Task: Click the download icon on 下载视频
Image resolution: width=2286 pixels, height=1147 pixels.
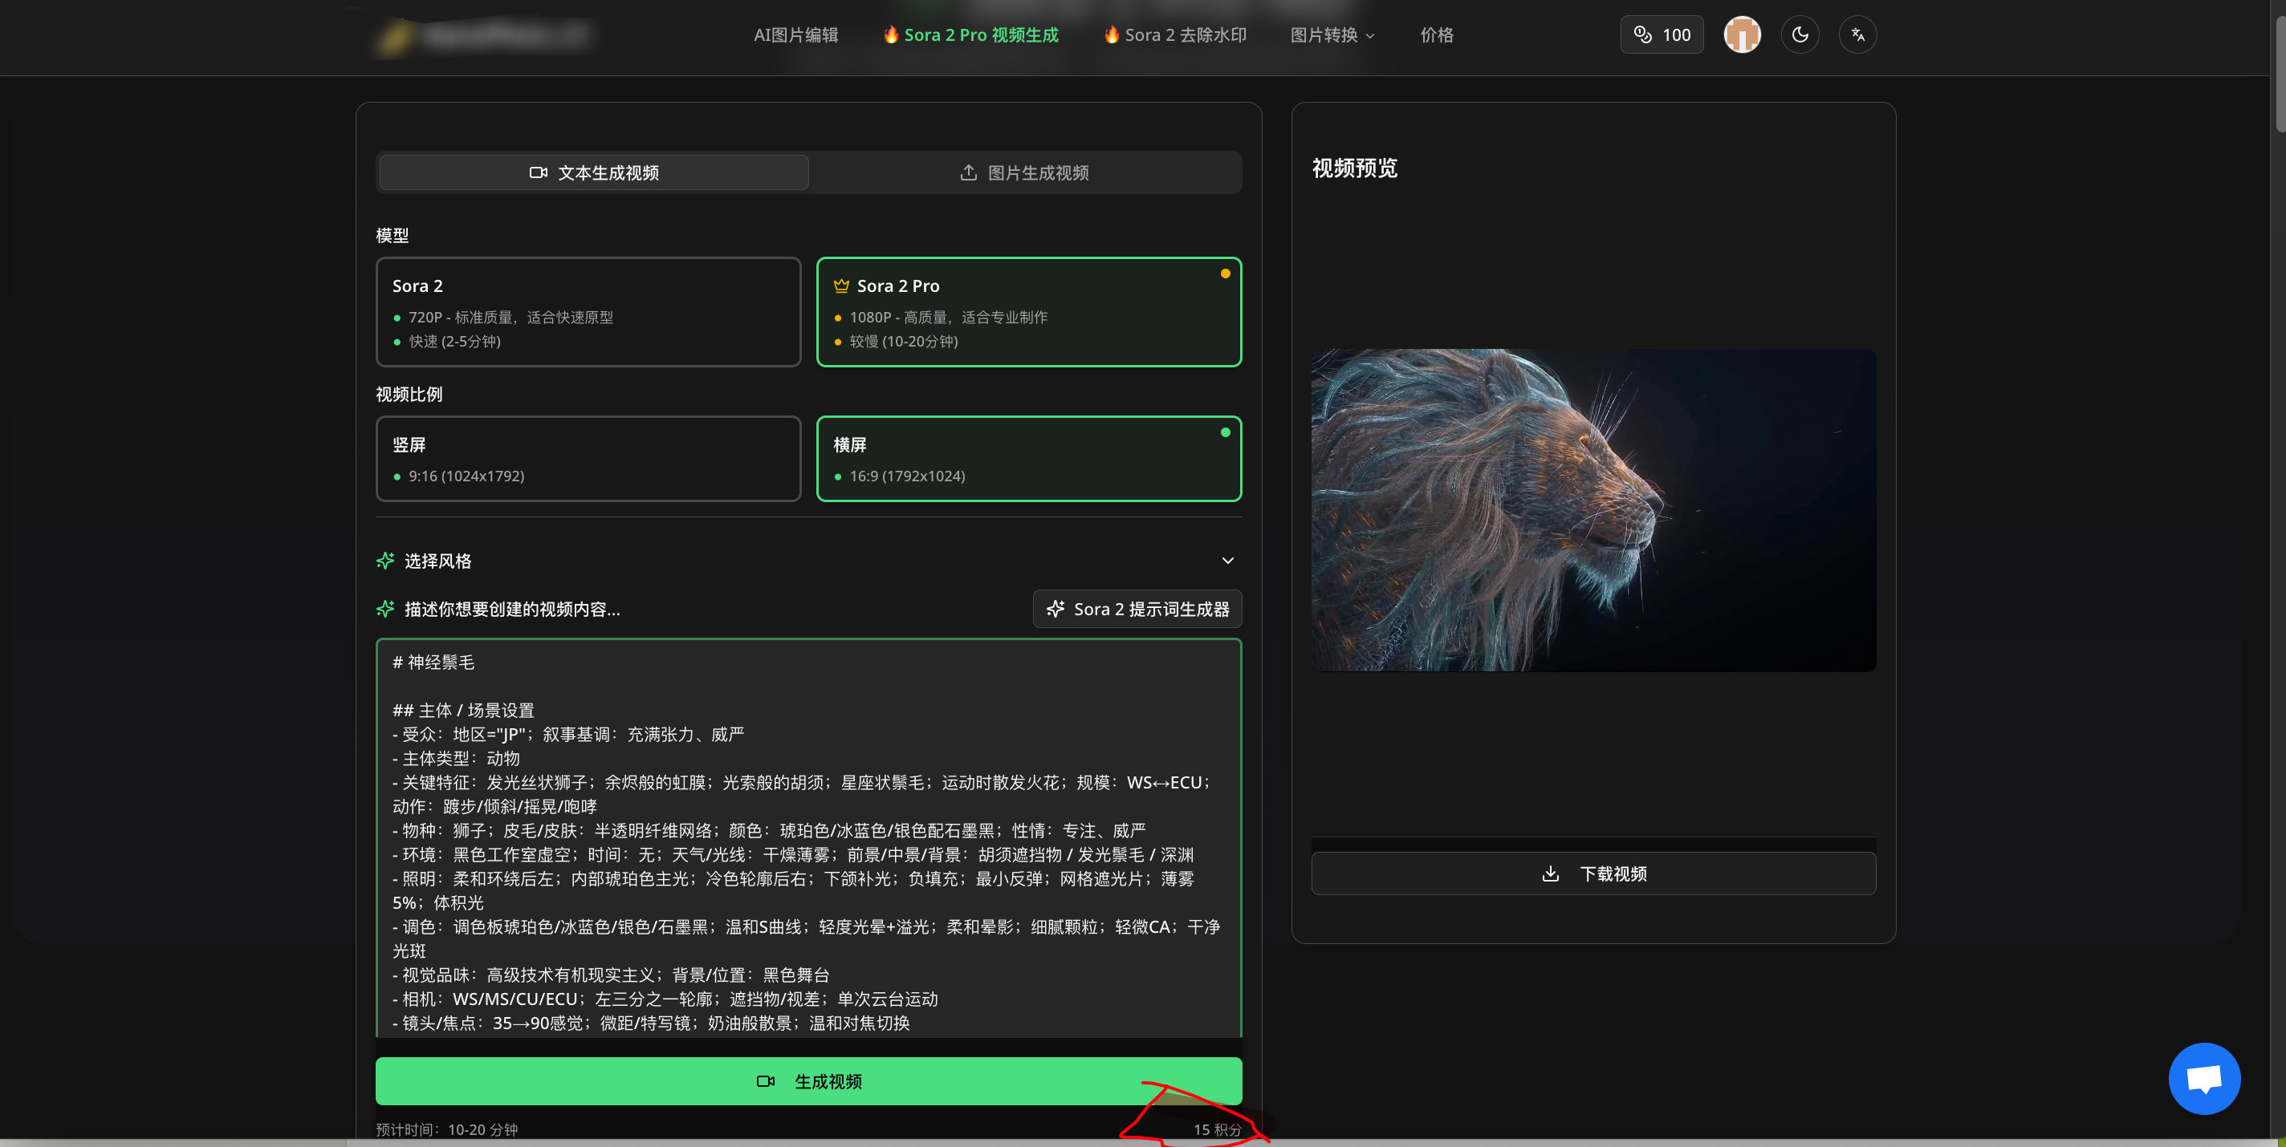Action: tap(1550, 873)
